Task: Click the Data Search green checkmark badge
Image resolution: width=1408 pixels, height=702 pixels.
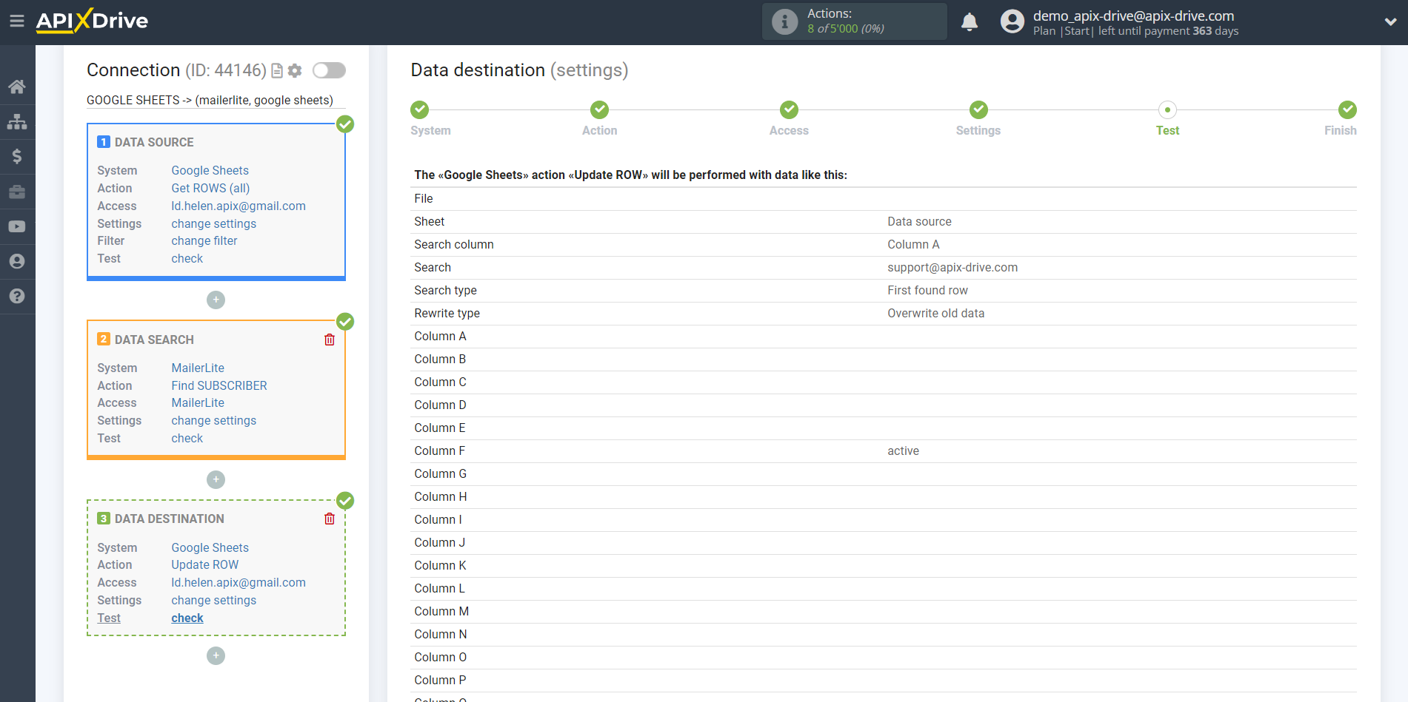Action: click(x=345, y=321)
